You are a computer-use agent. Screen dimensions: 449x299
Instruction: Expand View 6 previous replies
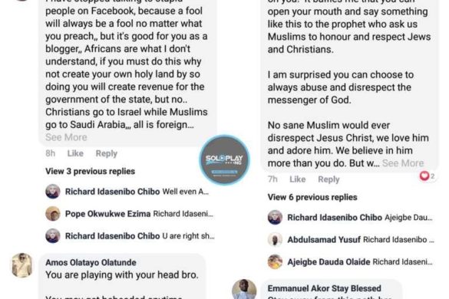pyautogui.click(x=312, y=197)
